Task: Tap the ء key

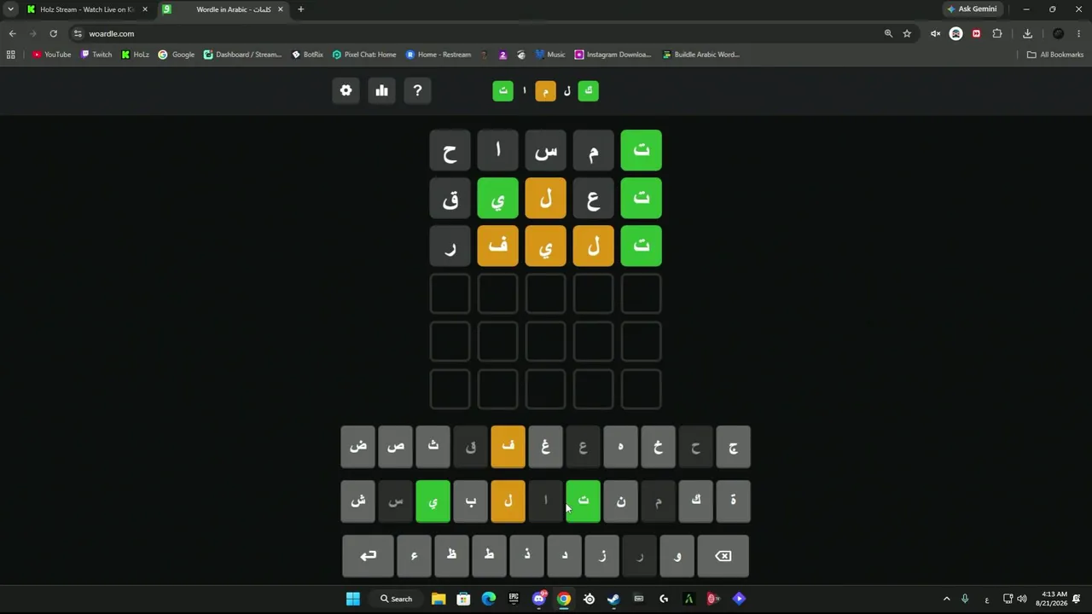Action: 414,556
